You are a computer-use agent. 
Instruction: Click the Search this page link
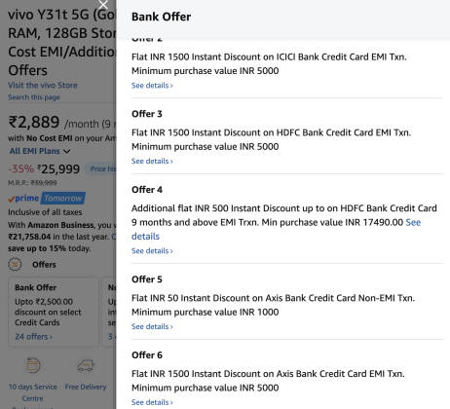[34, 97]
